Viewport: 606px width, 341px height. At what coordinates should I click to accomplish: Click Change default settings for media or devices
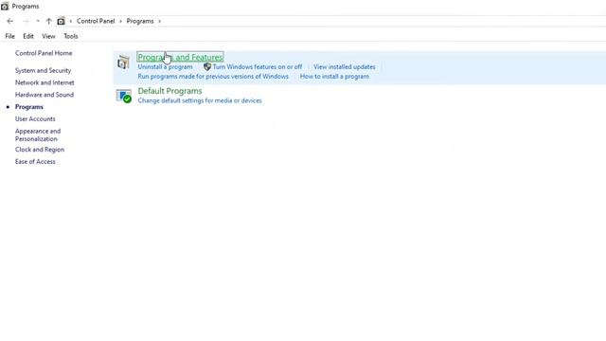pos(200,100)
